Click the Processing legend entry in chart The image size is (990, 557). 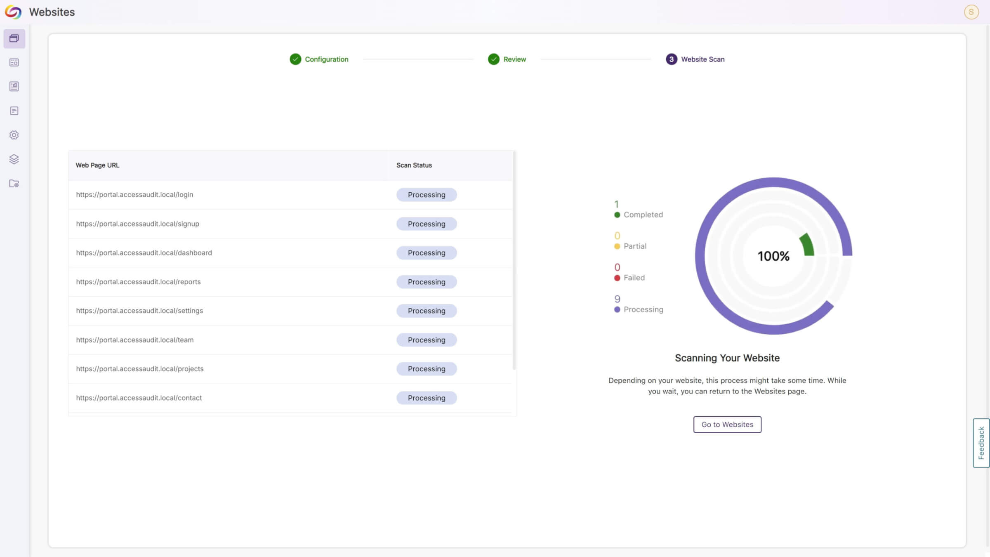point(639,304)
